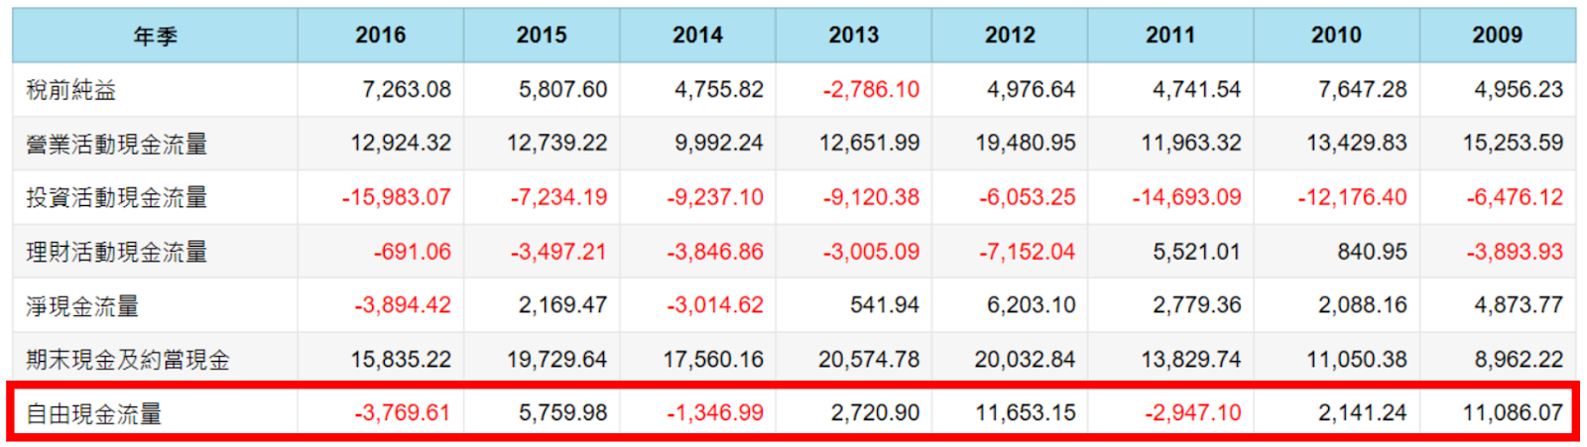Click the value 11,086.07
Screen dimensions: 1587x447
point(1513,413)
